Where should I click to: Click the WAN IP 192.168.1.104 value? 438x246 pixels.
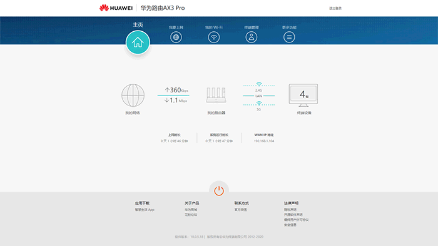click(264, 141)
